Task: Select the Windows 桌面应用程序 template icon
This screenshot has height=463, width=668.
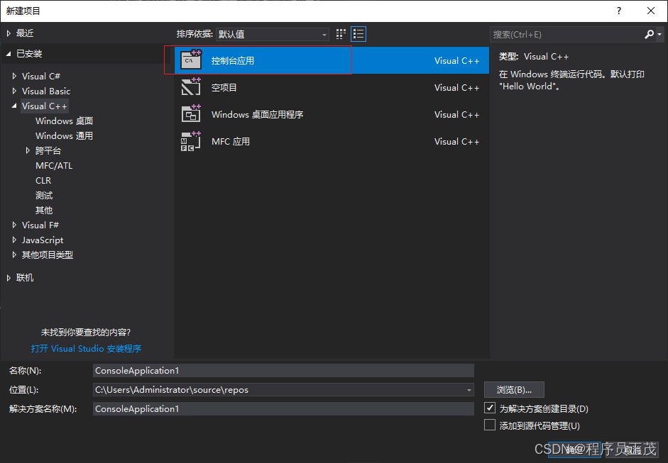Action: click(x=191, y=114)
